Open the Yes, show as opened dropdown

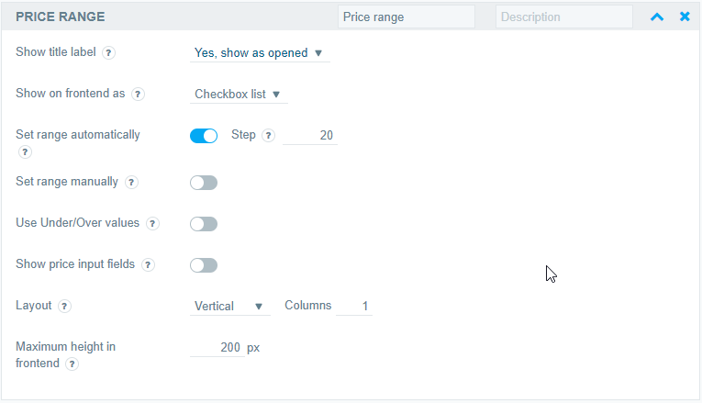260,53
